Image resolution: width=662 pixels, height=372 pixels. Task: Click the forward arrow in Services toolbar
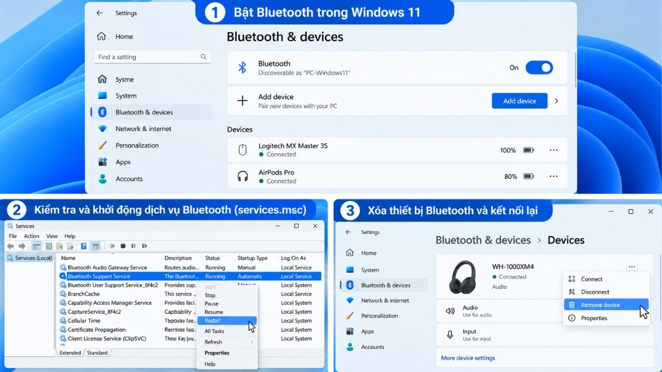point(22,246)
